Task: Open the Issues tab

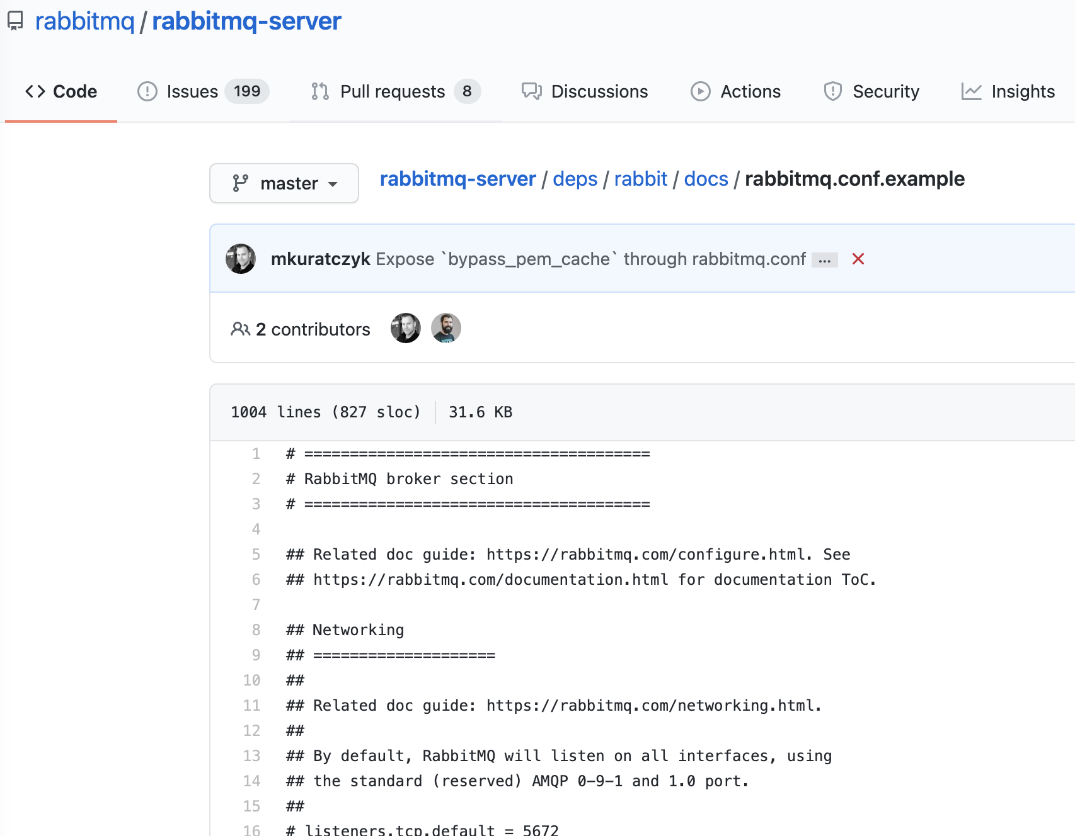Action: (203, 92)
